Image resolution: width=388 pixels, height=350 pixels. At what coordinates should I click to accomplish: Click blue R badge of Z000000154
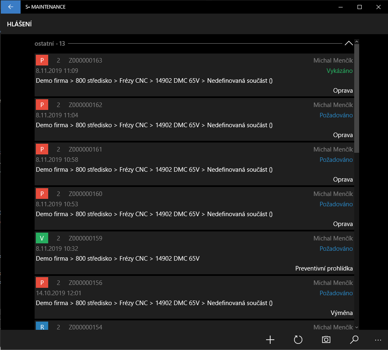click(42, 327)
